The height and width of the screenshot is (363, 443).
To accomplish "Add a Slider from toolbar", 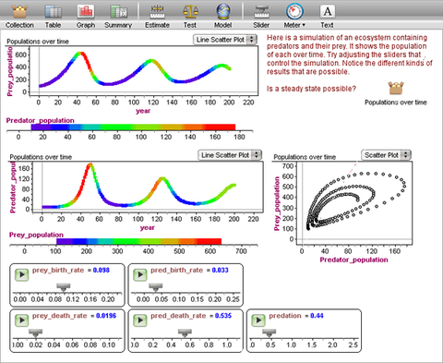I will 261,12.
